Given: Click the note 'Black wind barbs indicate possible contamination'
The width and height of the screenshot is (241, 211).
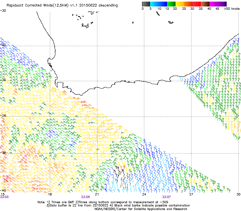Looking at the screenshot, I should (152, 205).
